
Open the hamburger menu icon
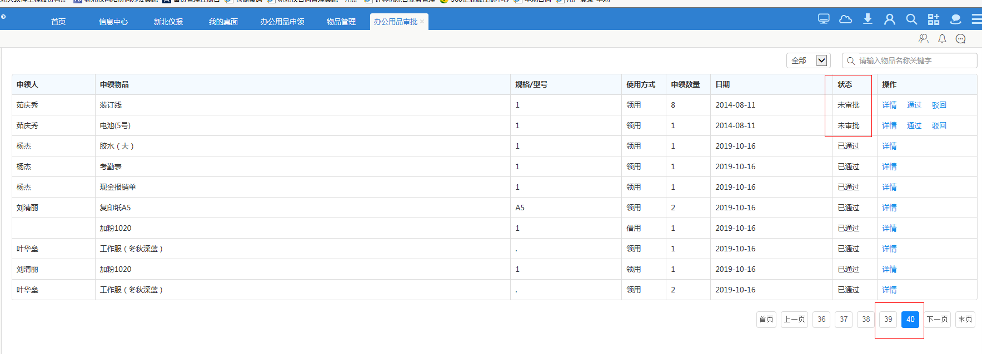click(x=976, y=19)
